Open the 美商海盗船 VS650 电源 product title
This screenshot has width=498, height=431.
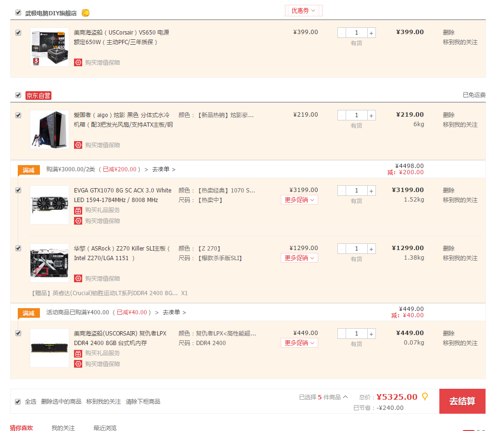click(122, 37)
